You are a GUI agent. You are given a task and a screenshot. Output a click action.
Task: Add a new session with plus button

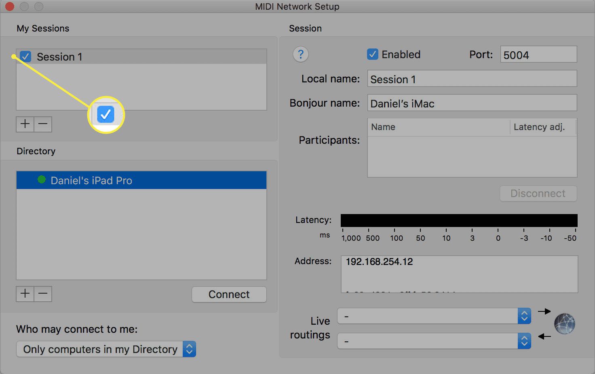[x=25, y=124]
